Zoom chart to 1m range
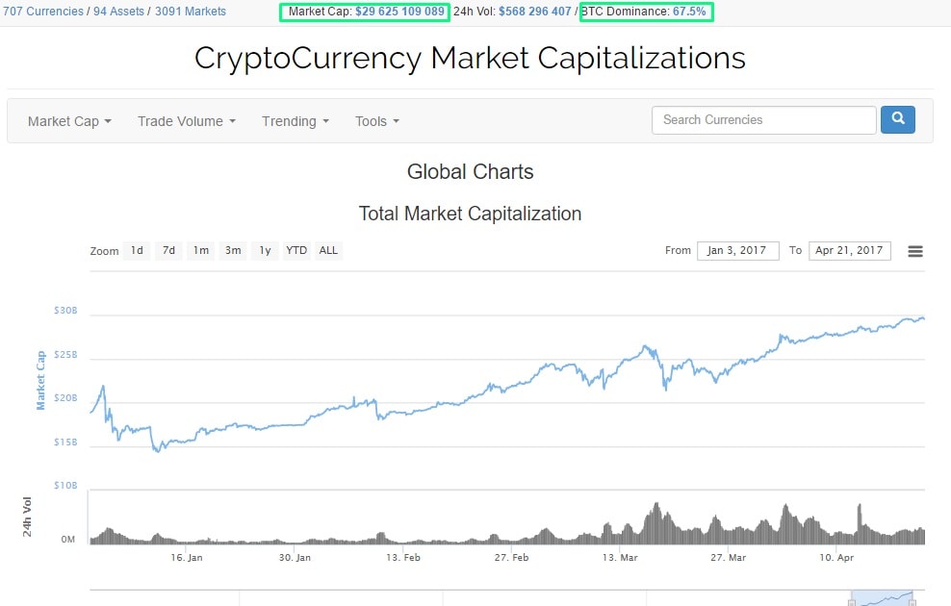The height and width of the screenshot is (606, 951). (200, 250)
